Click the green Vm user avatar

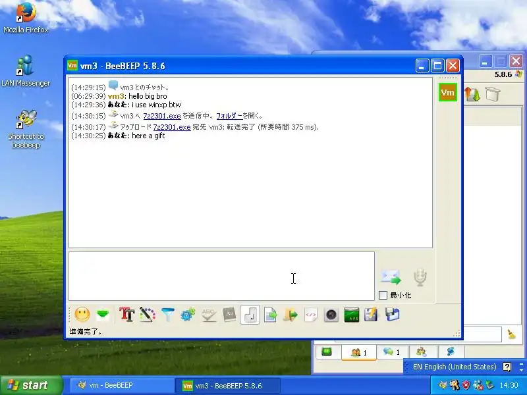click(x=448, y=92)
